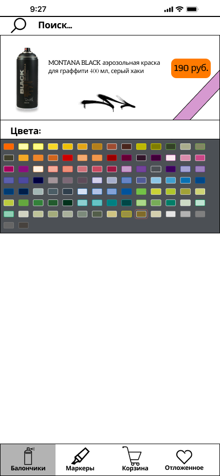Tap the battery icon in status bar
The width and height of the screenshot is (220, 476).
192,9
